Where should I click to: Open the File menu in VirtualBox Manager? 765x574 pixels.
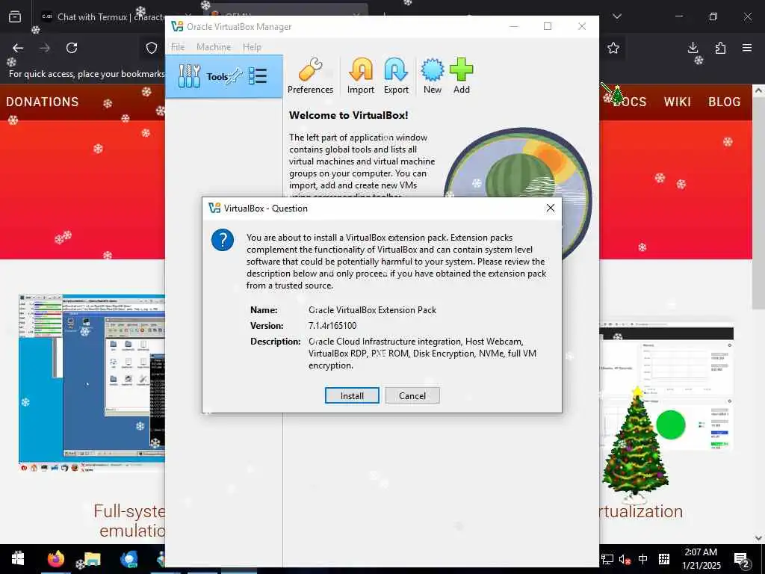pos(178,47)
